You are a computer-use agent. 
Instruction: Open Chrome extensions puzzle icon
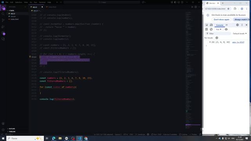coord(235,9)
